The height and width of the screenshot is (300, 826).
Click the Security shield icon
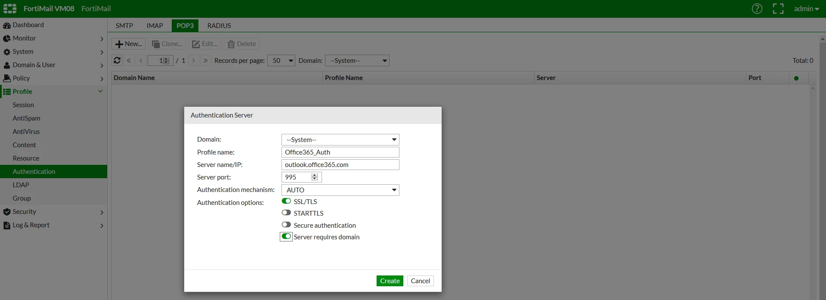coord(6,212)
